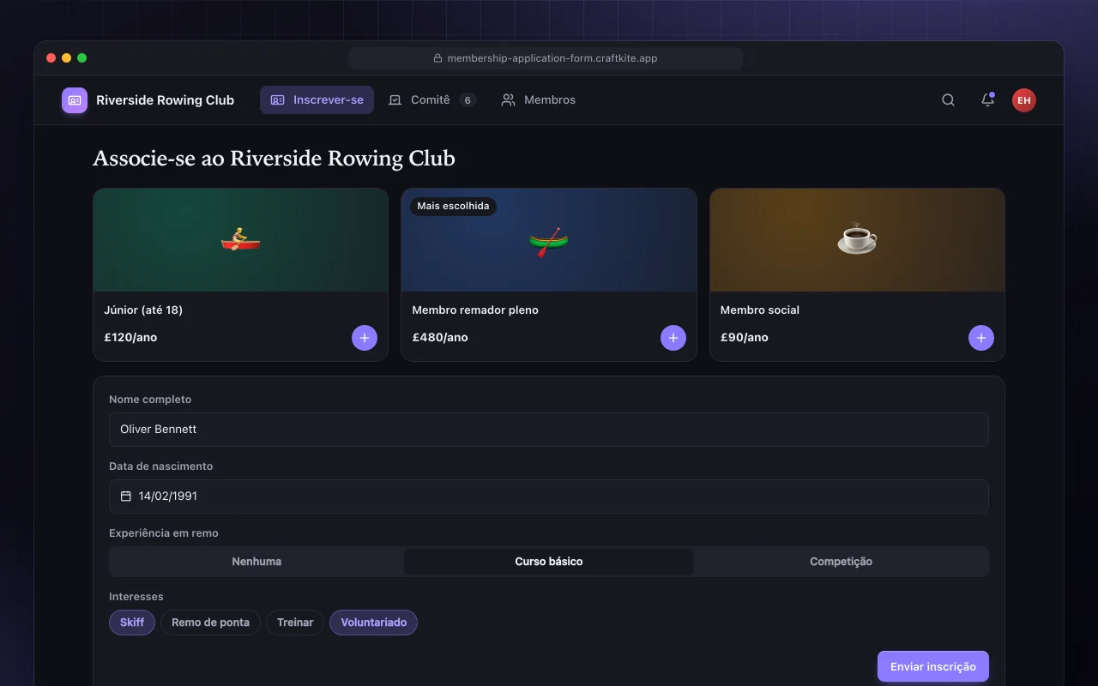Open the notifications bell
Image resolution: width=1098 pixels, height=686 pixels.
987,100
